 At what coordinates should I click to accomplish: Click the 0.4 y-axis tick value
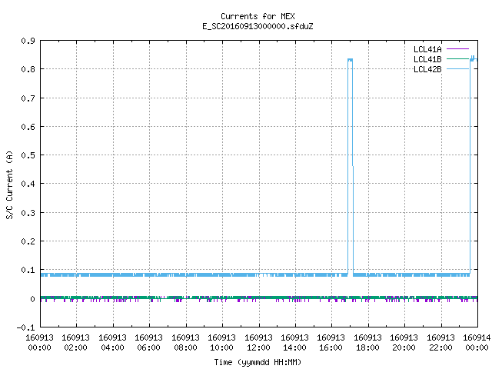click(28, 184)
